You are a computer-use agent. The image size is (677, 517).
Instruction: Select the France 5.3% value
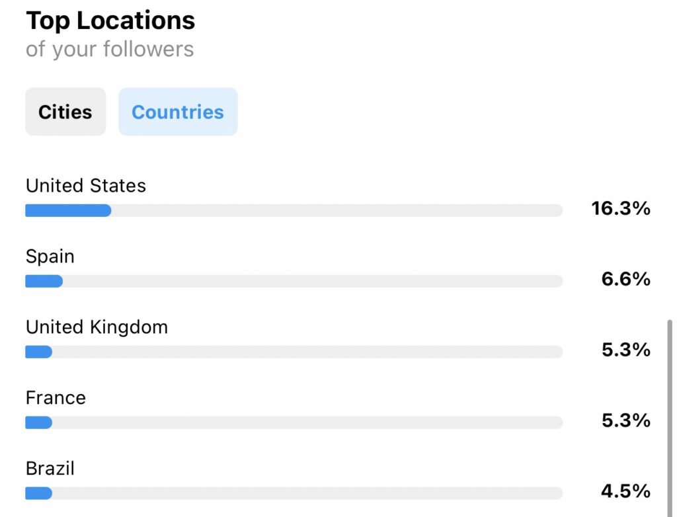pyautogui.click(x=625, y=420)
